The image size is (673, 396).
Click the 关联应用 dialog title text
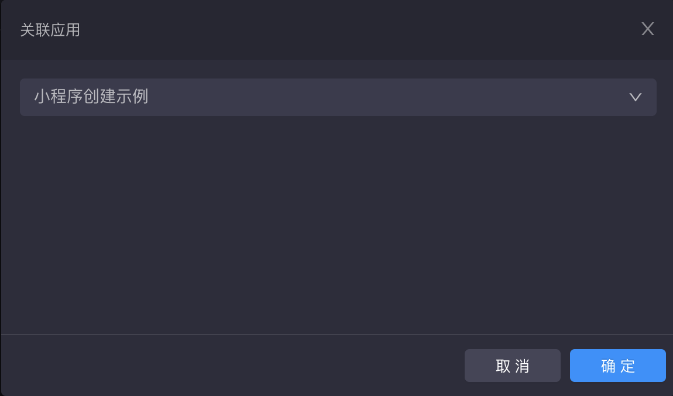(x=50, y=29)
